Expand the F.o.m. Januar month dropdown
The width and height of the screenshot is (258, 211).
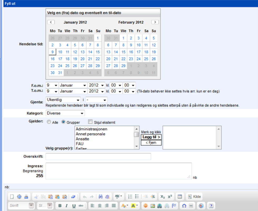point(73,85)
